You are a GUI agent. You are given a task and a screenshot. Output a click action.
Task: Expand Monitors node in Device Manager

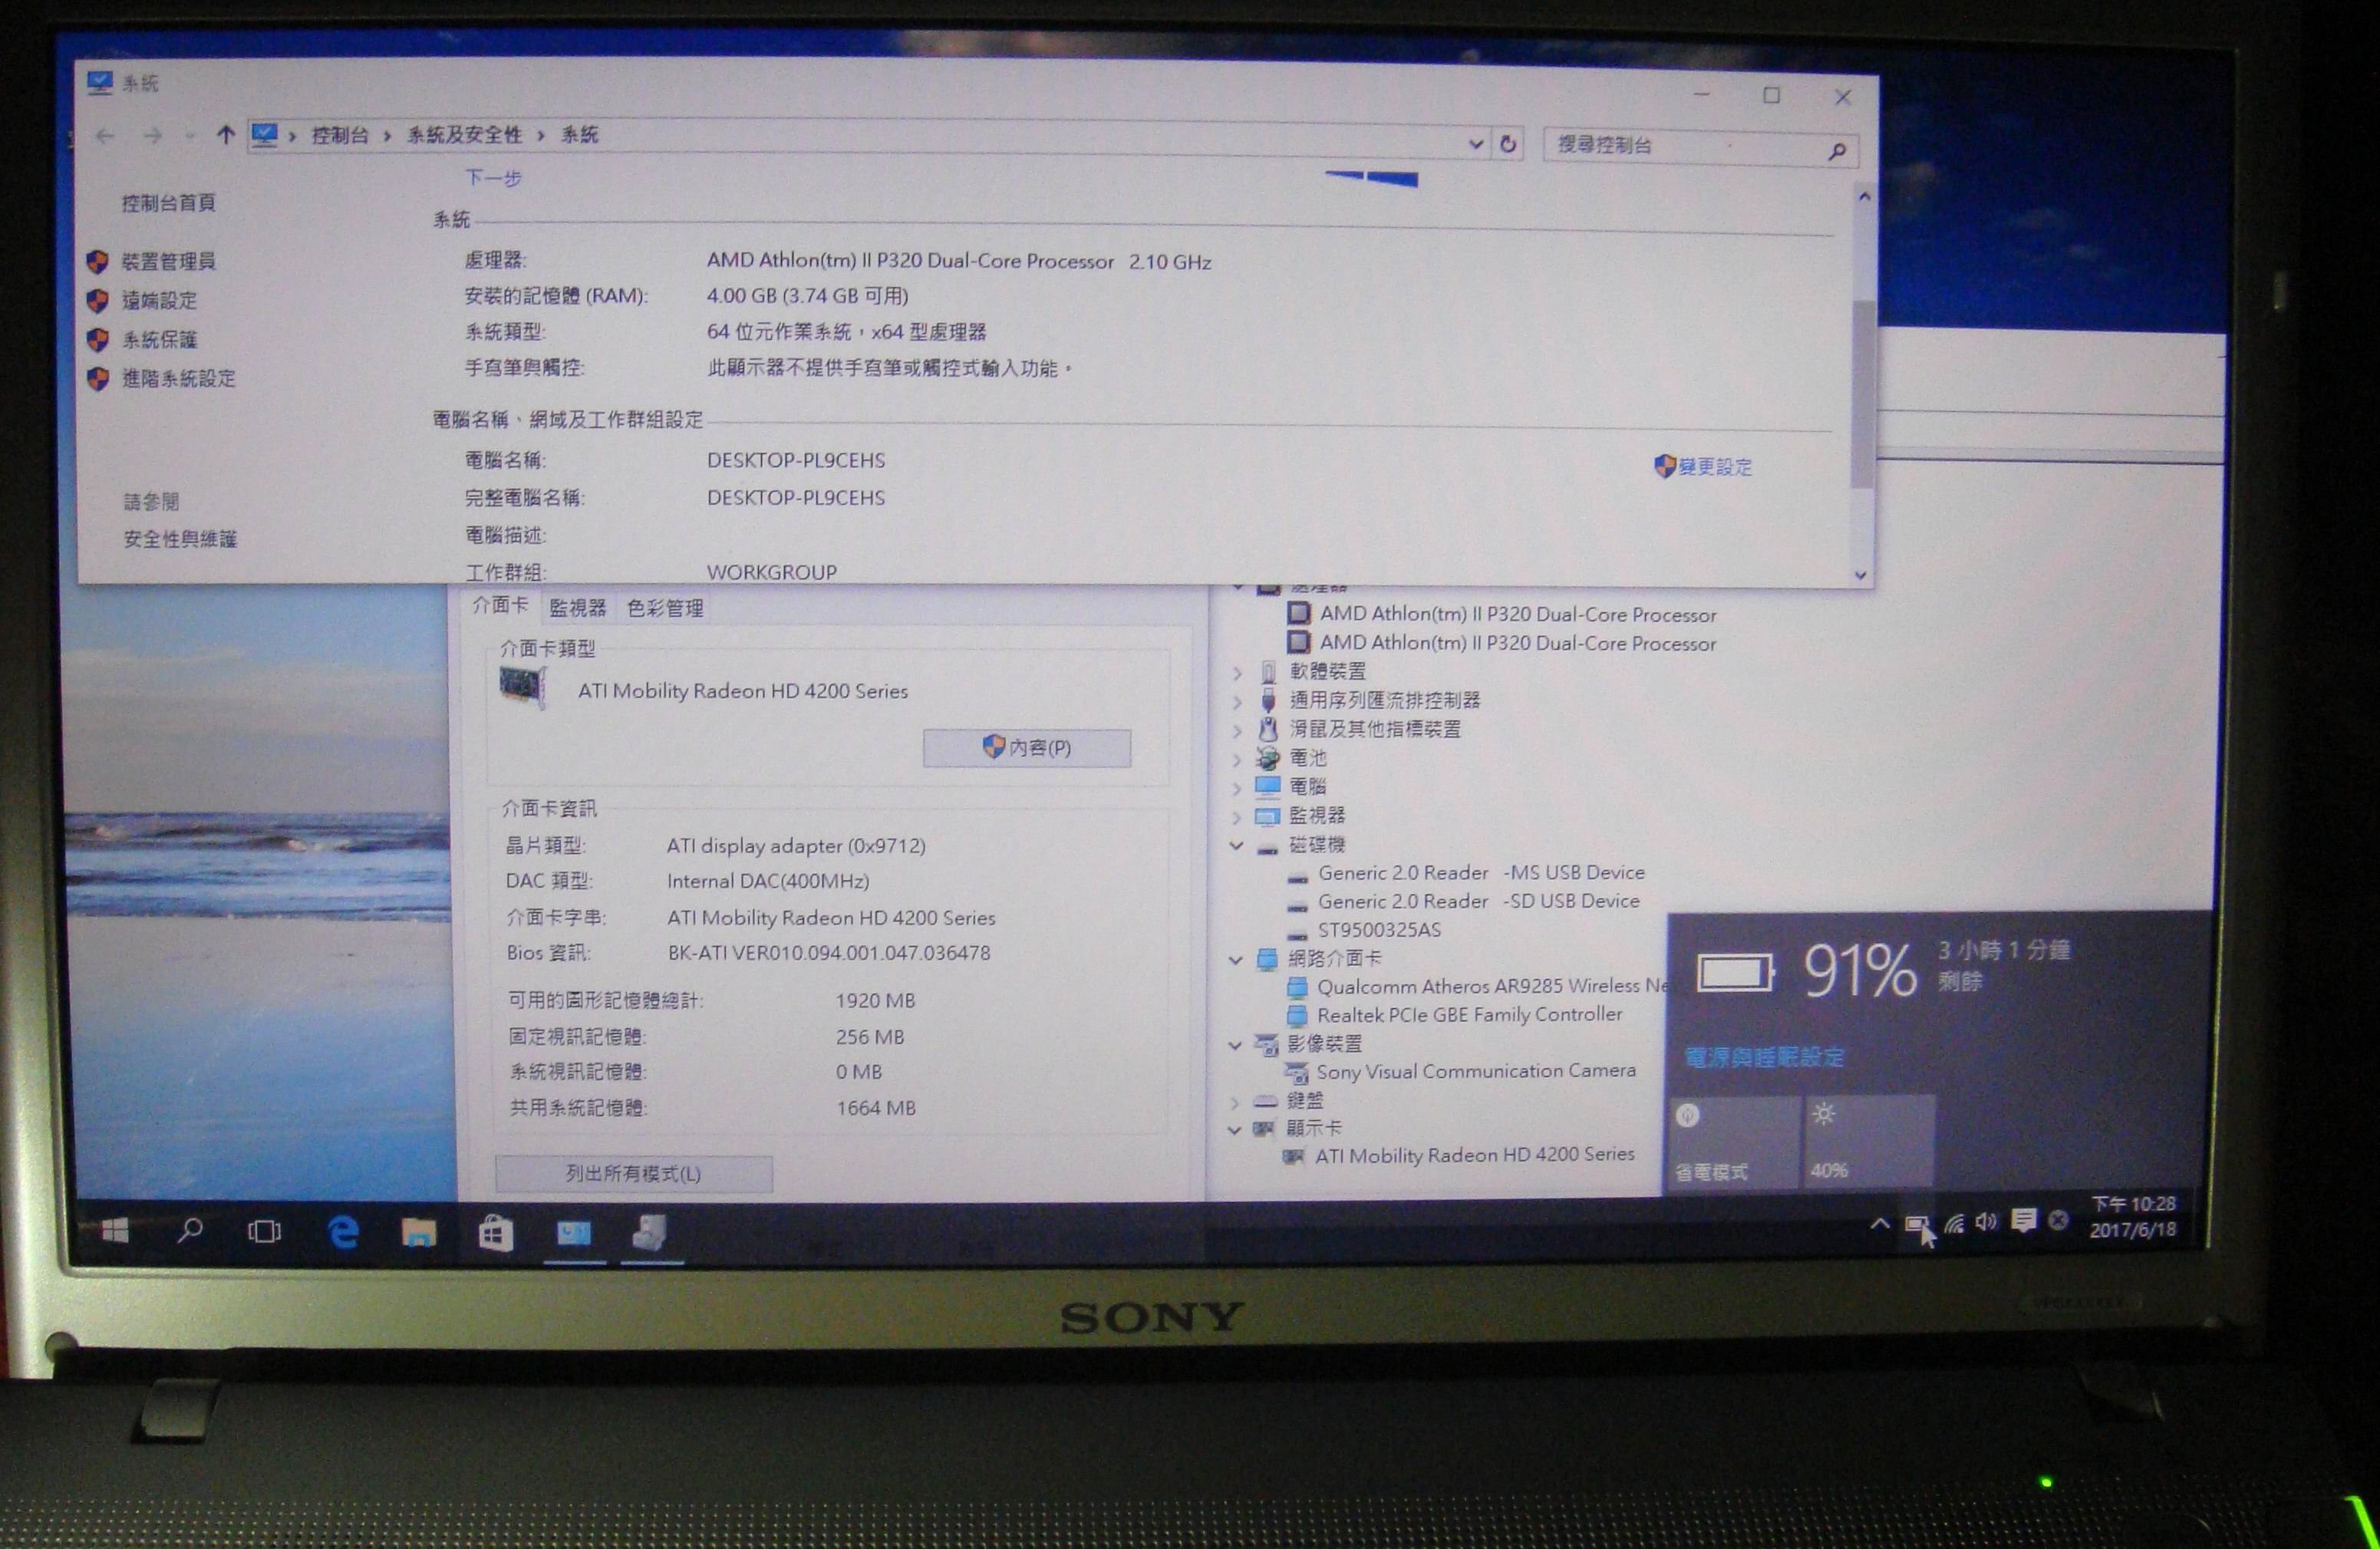point(1238,816)
